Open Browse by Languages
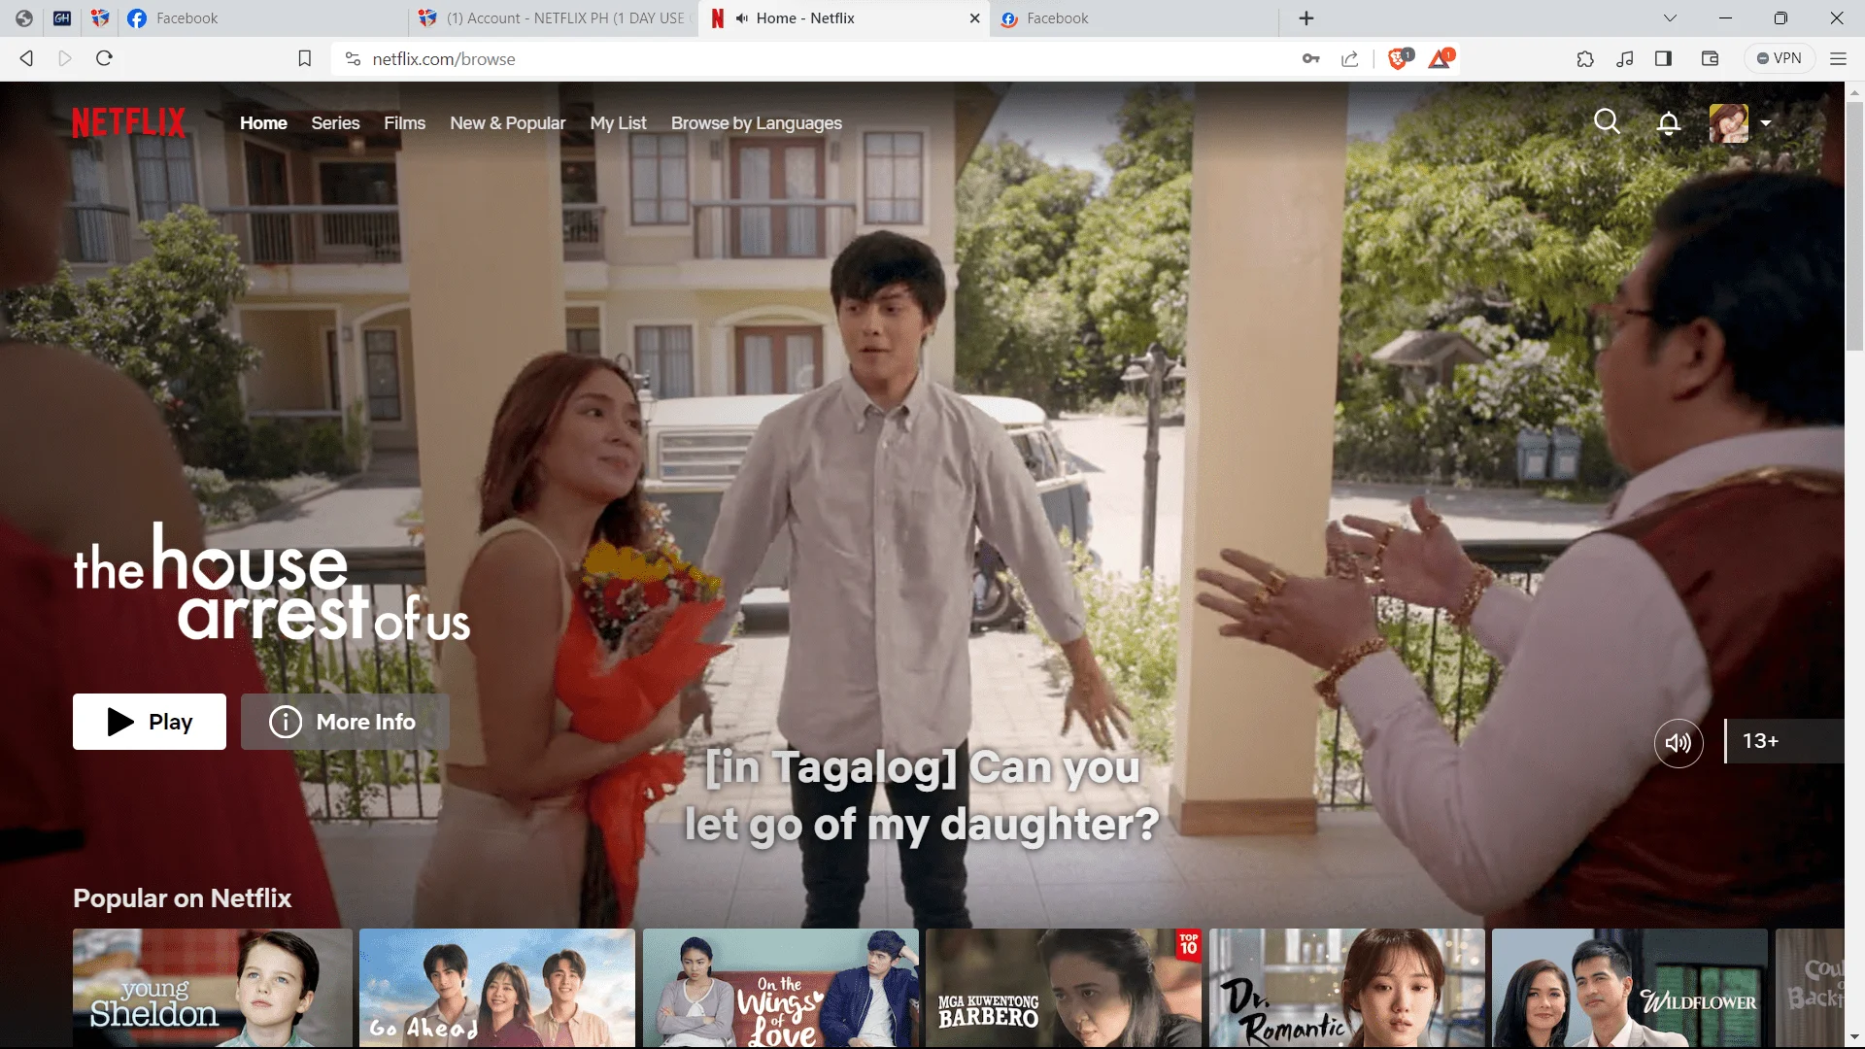 coord(756,123)
